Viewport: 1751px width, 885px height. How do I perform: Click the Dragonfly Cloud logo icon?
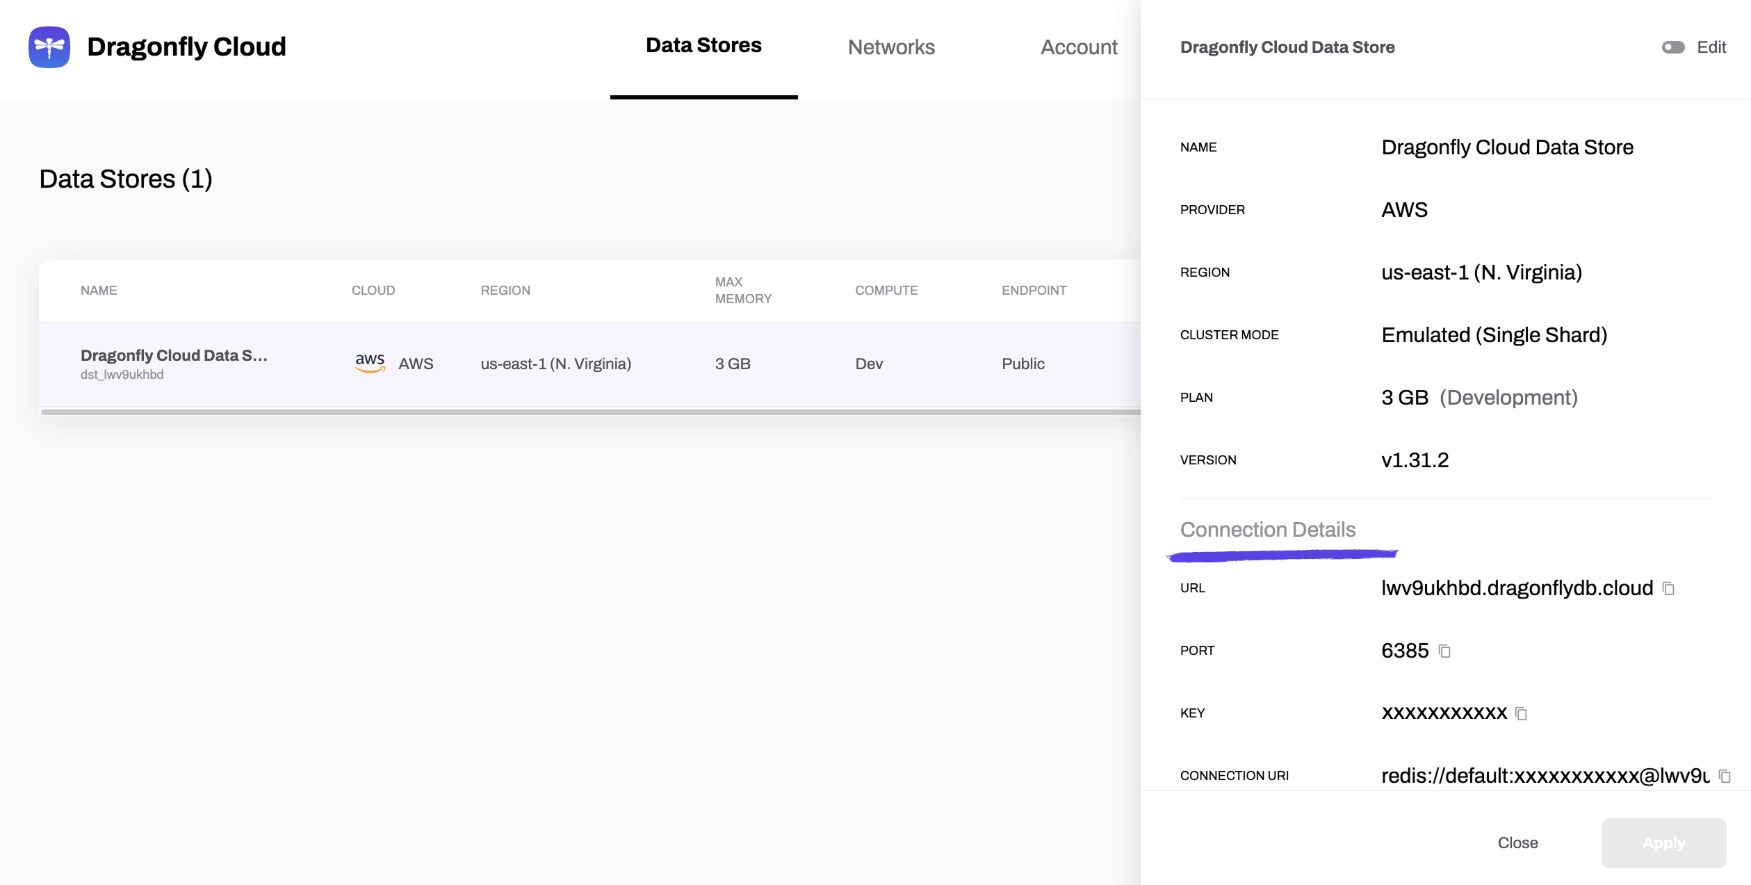pos(49,47)
